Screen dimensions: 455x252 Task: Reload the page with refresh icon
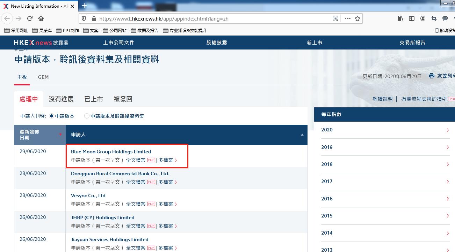click(x=30, y=18)
